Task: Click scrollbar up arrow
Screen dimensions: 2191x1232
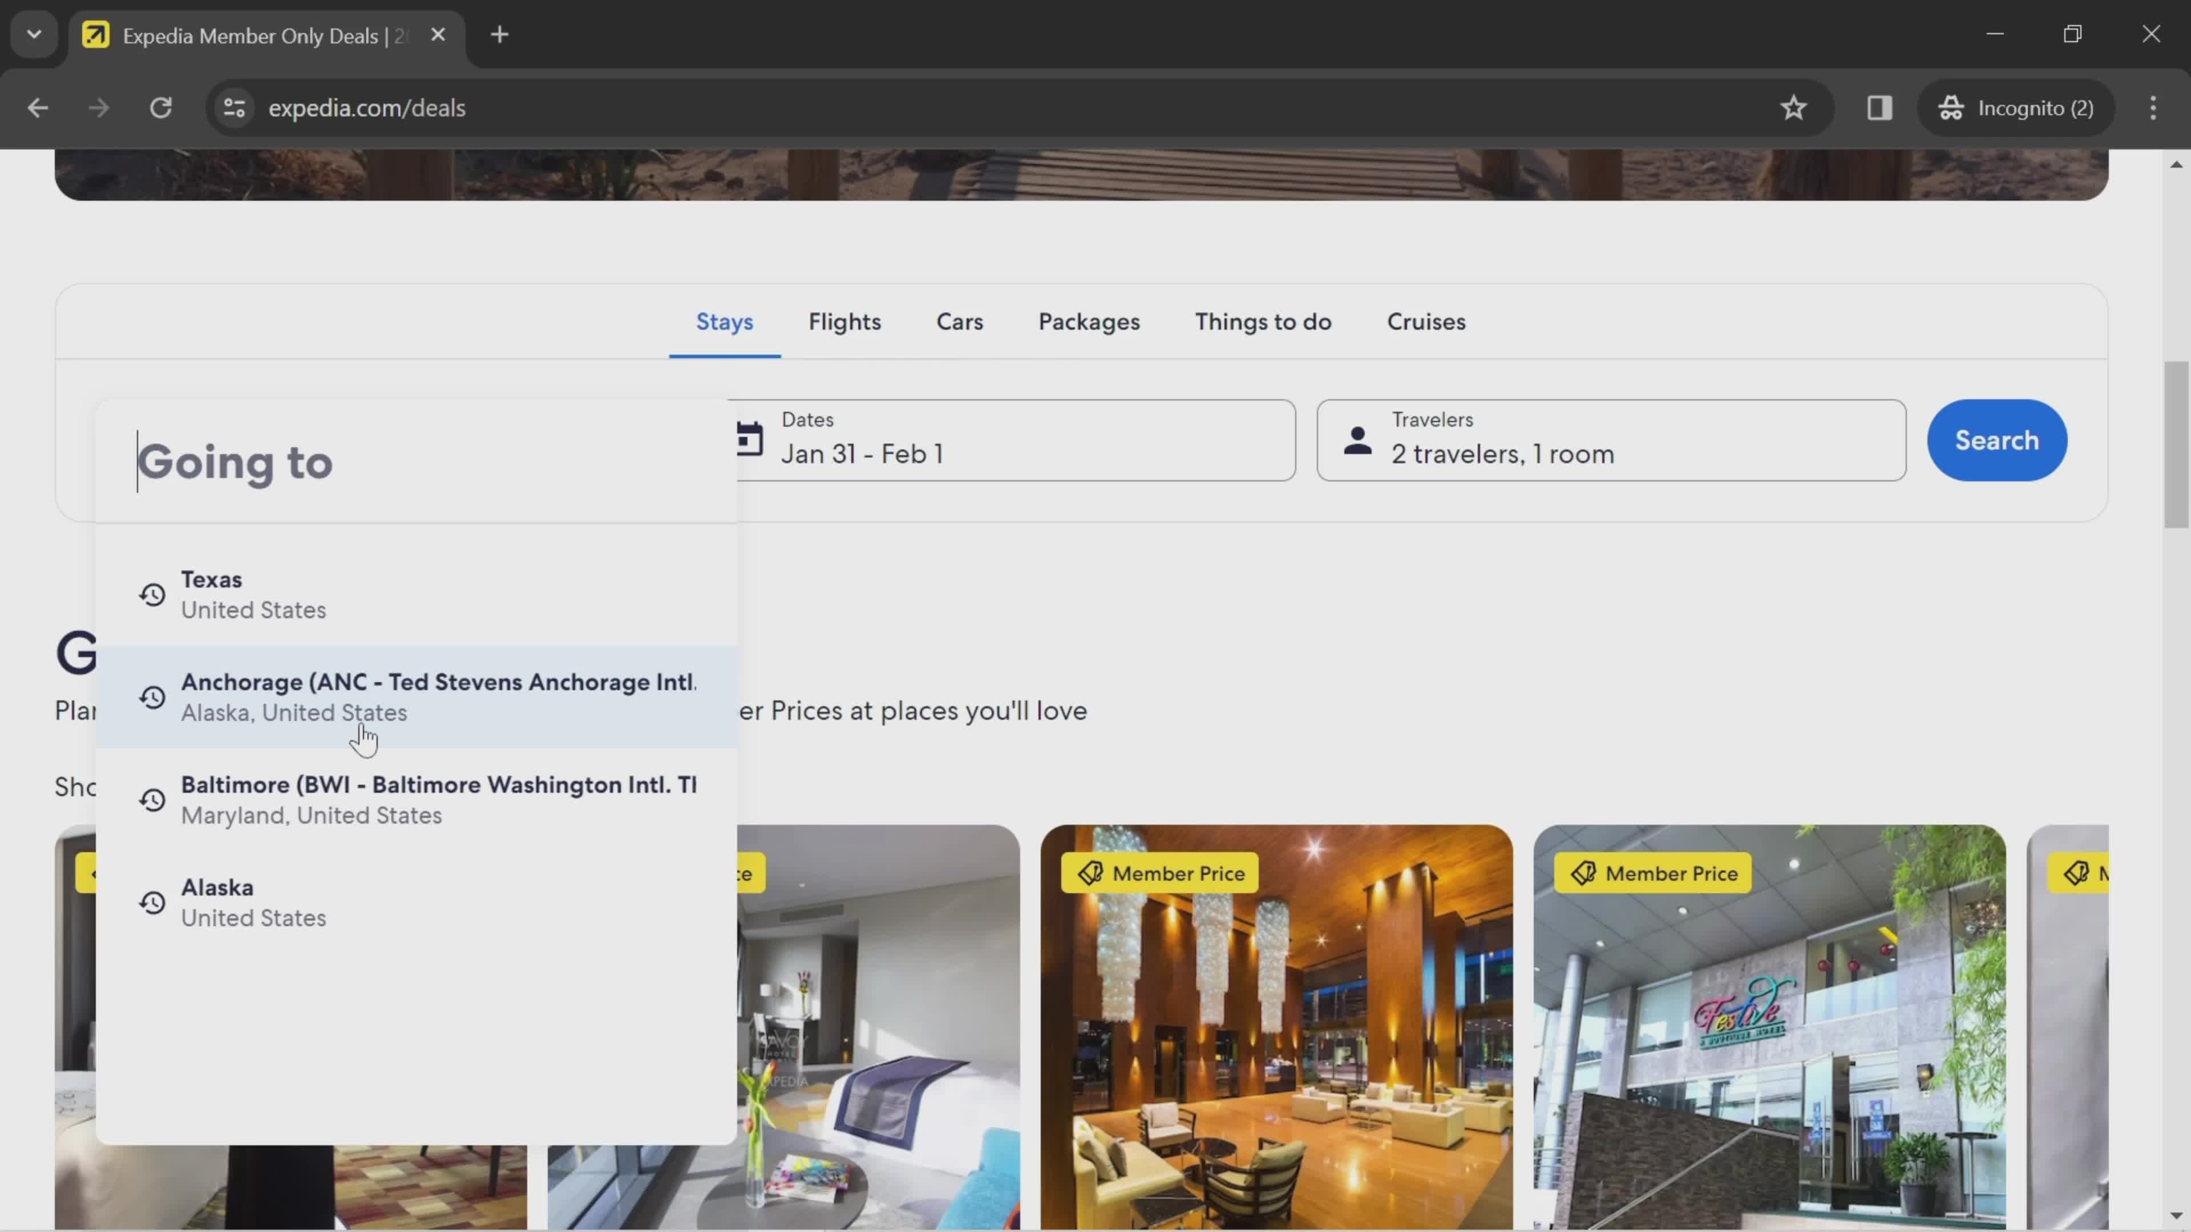Action: pos(2177,164)
